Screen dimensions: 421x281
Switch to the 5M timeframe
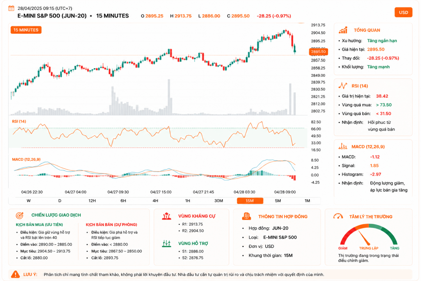click(278, 201)
